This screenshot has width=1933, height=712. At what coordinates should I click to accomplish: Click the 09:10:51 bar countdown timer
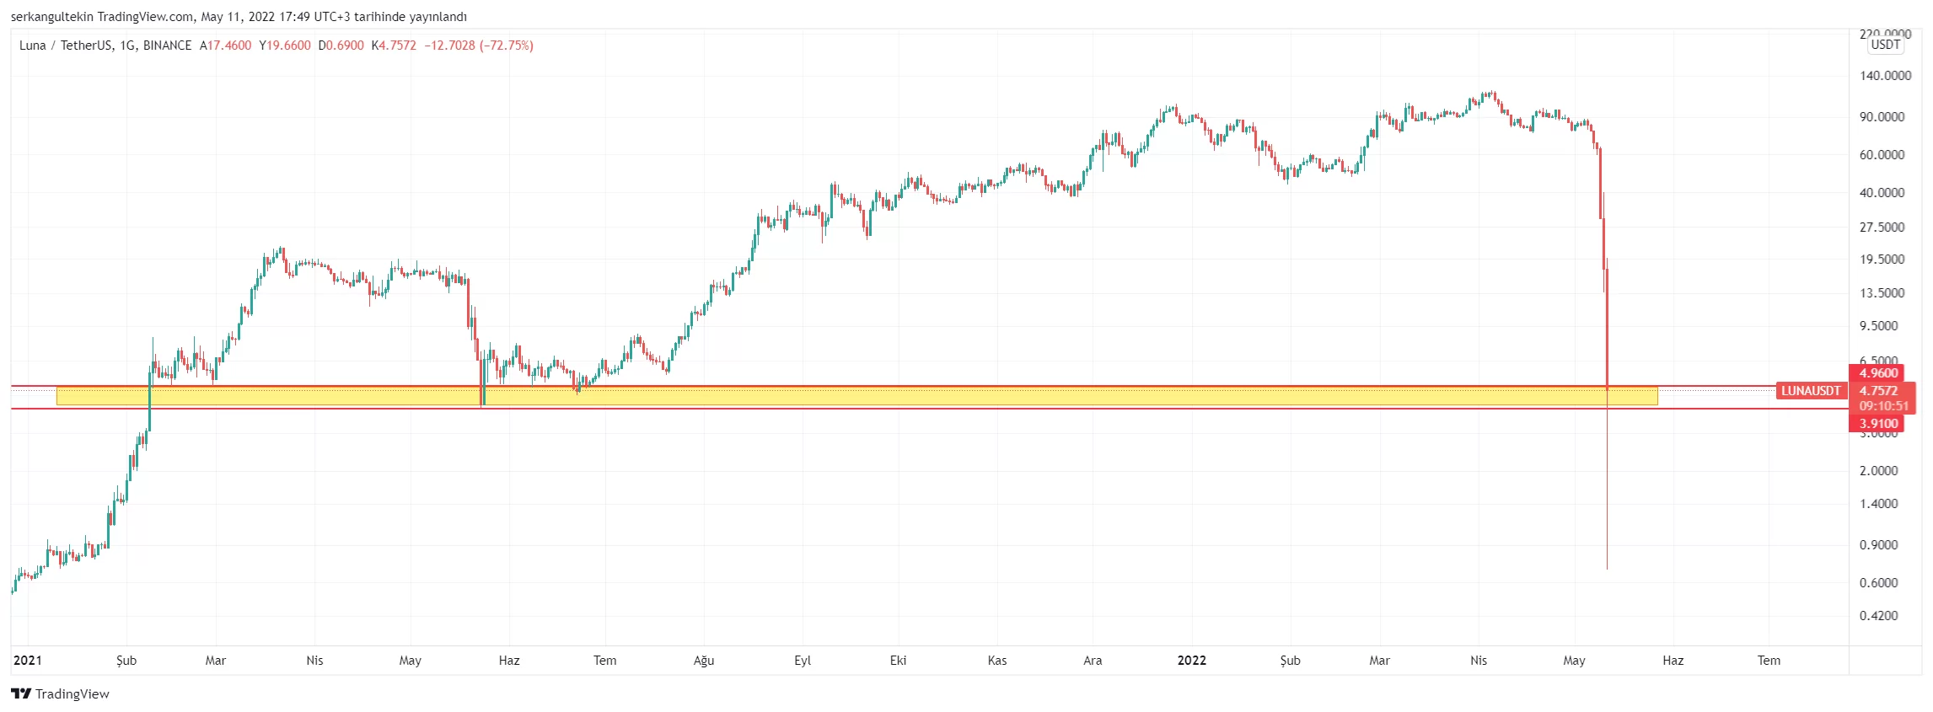tap(1883, 406)
